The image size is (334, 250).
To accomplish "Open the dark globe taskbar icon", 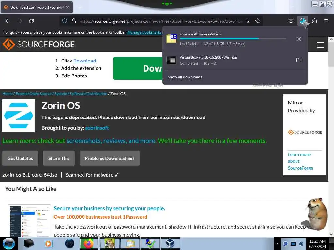I will coord(69,243).
